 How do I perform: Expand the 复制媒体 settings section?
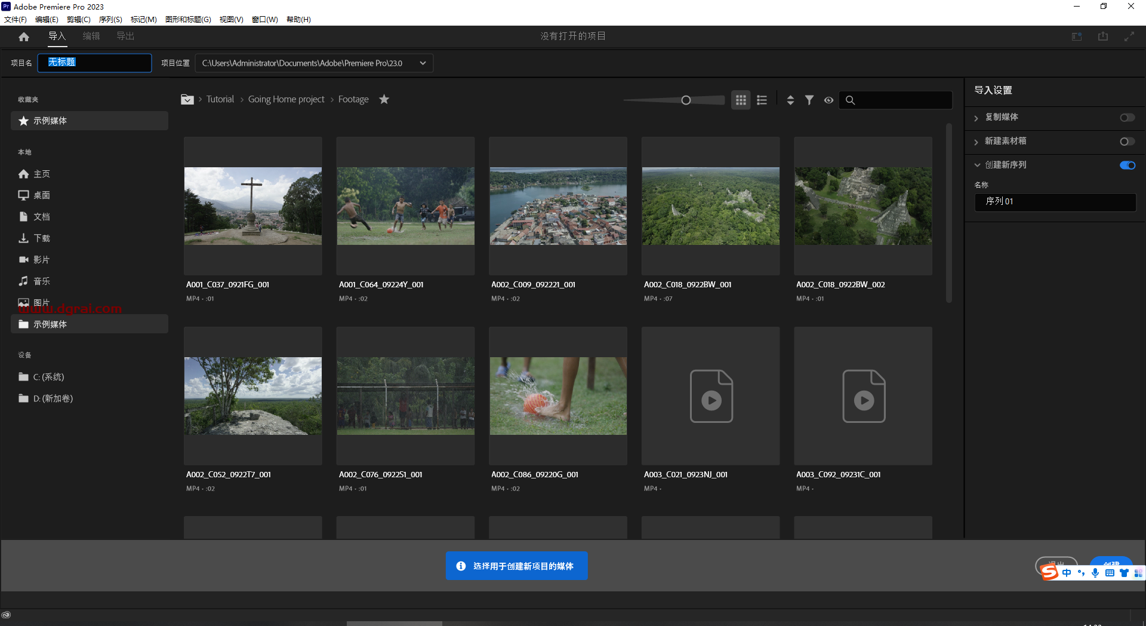tap(977, 118)
